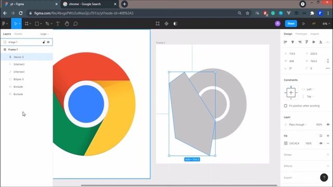Viewport: 333px width, 187px height.
Task: Go back in browser history
Action: click(x=5, y=13)
